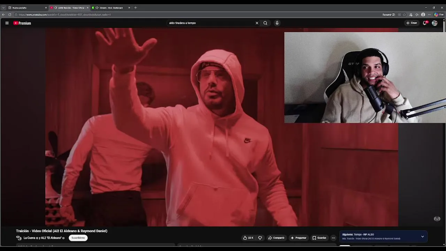Open La Cueva channel avatar
The image size is (446, 251).
click(19, 238)
